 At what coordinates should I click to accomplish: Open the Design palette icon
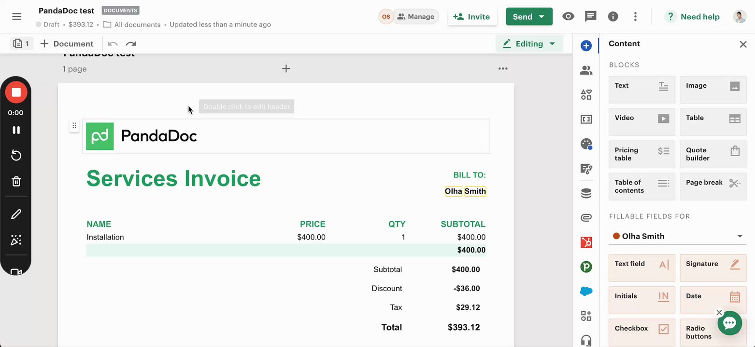[586, 144]
